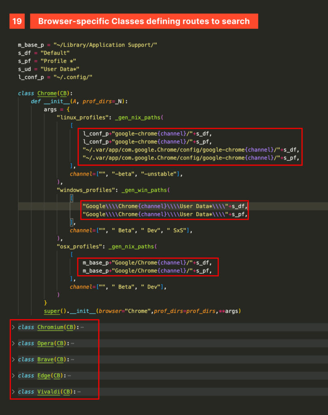Click the Browser-specific Classes heading banner
328x415 pixels.
pos(144,21)
